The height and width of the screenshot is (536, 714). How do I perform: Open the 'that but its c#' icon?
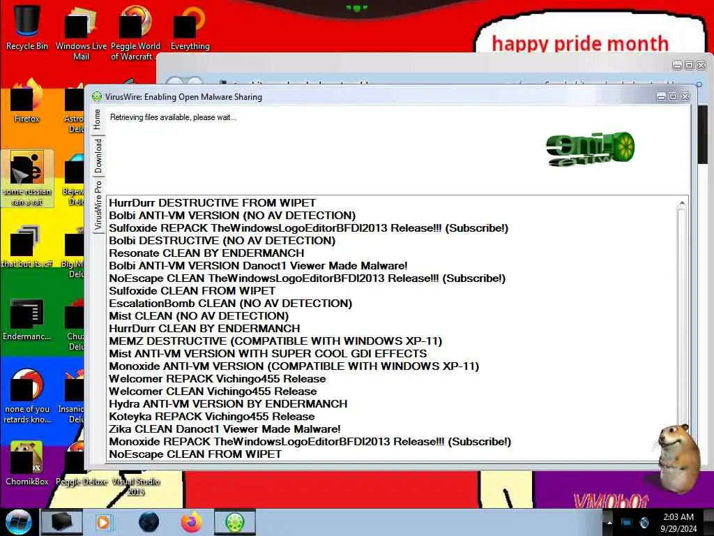coord(27,246)
